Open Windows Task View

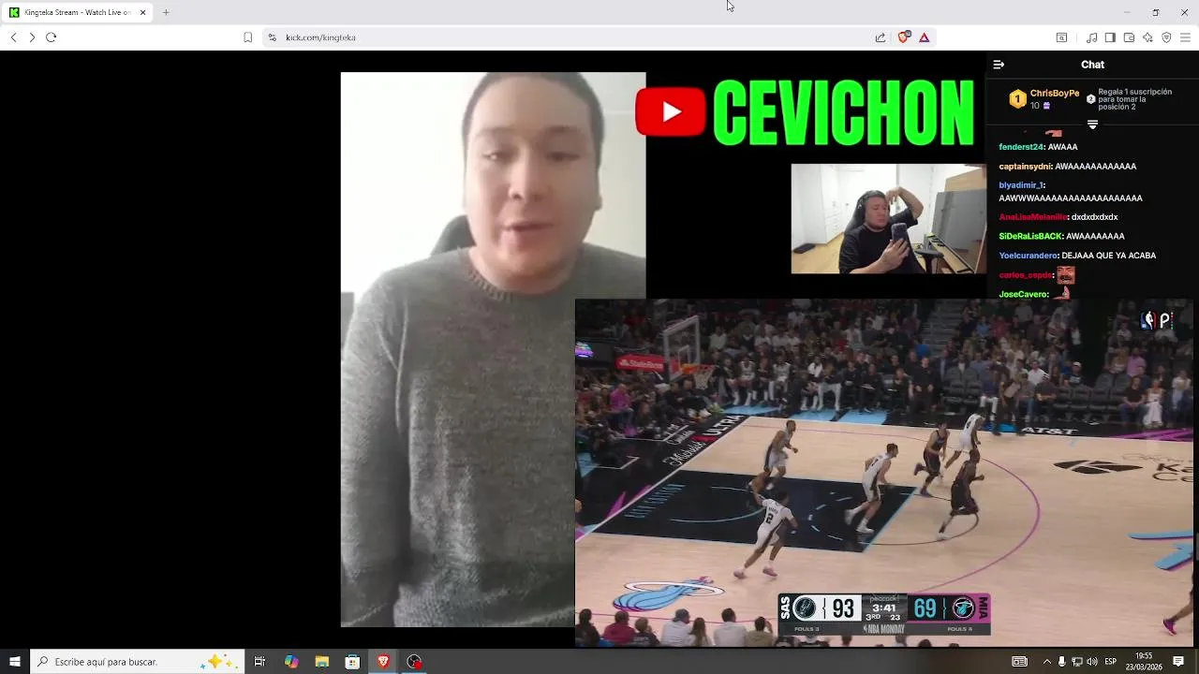tap(259, 662)
